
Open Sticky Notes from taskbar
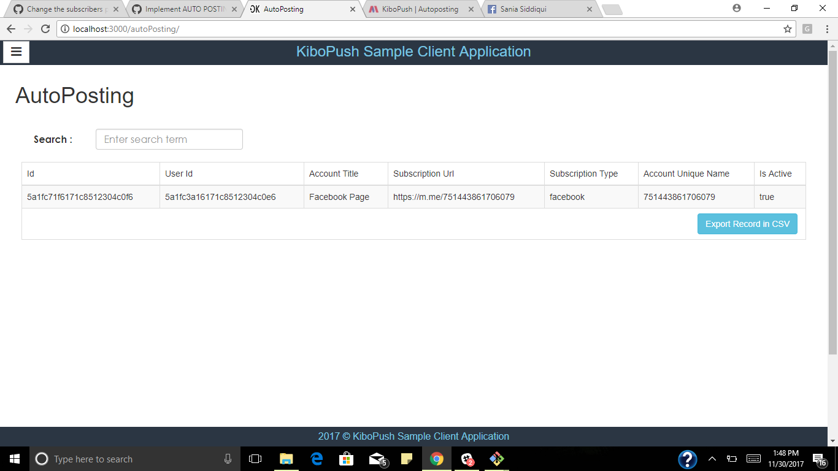point(407,459)
